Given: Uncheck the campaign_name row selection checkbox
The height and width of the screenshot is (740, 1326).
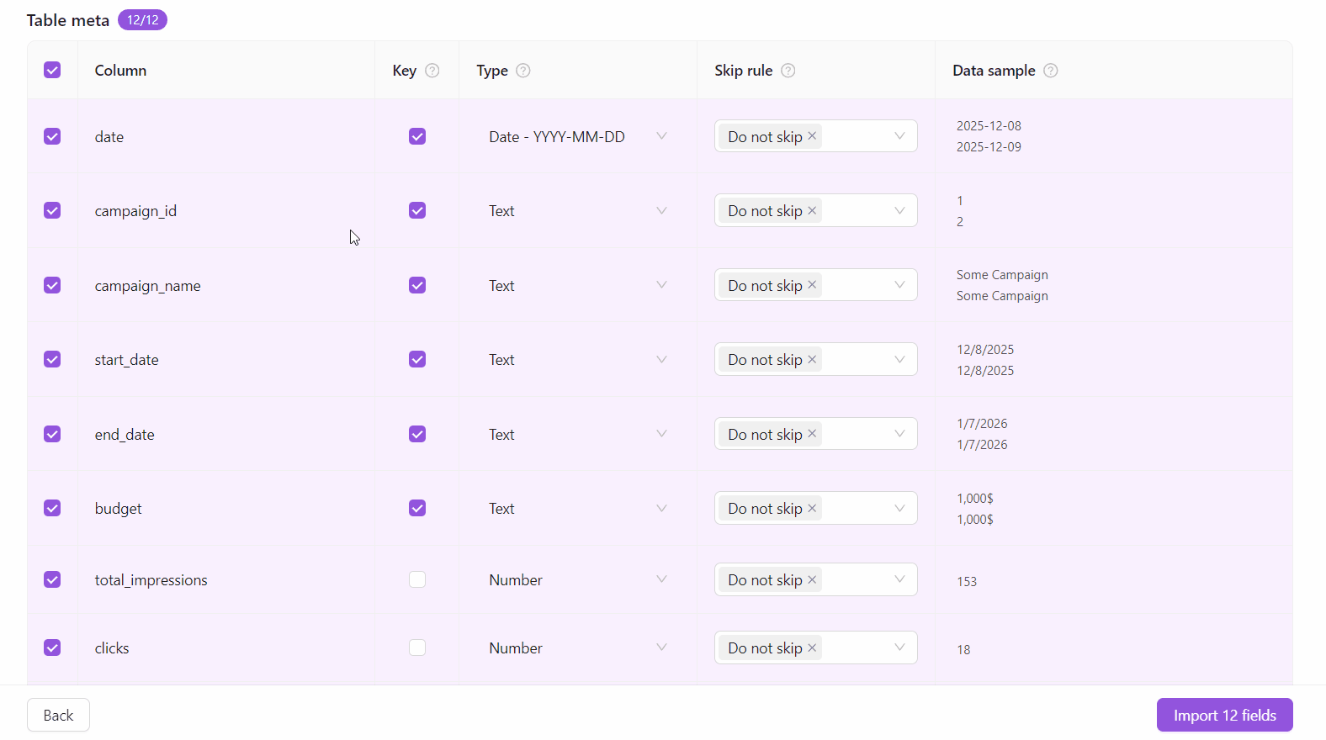Looking at the screenshot, I should 52,285.
